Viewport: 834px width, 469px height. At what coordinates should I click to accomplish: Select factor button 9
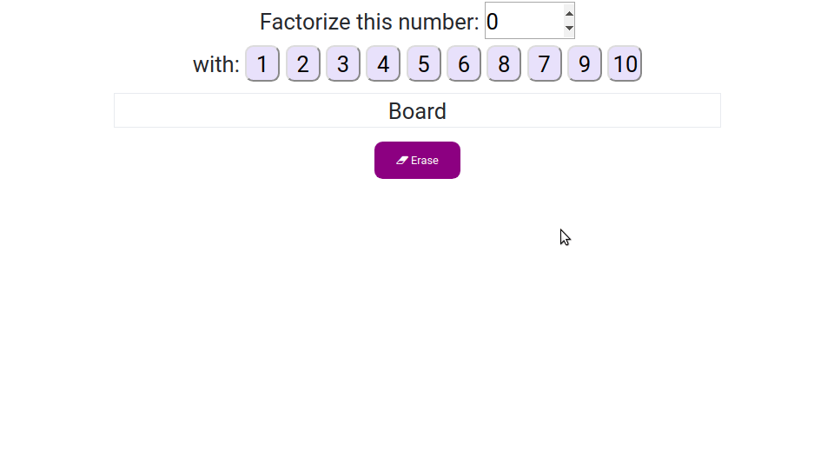(x=585, y=63)
